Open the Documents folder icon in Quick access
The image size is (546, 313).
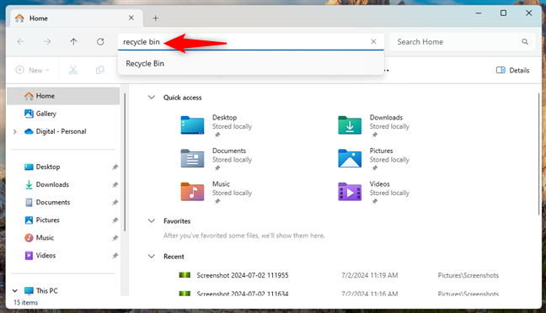point(192,158)
